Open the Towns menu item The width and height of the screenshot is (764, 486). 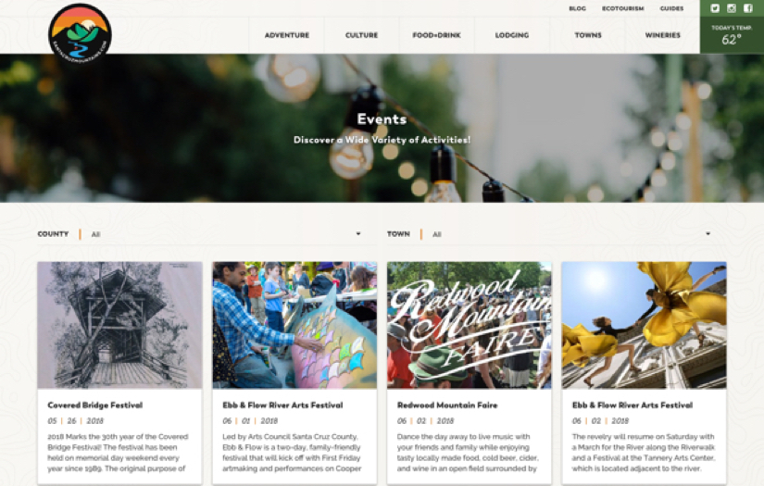coord(588,35)
